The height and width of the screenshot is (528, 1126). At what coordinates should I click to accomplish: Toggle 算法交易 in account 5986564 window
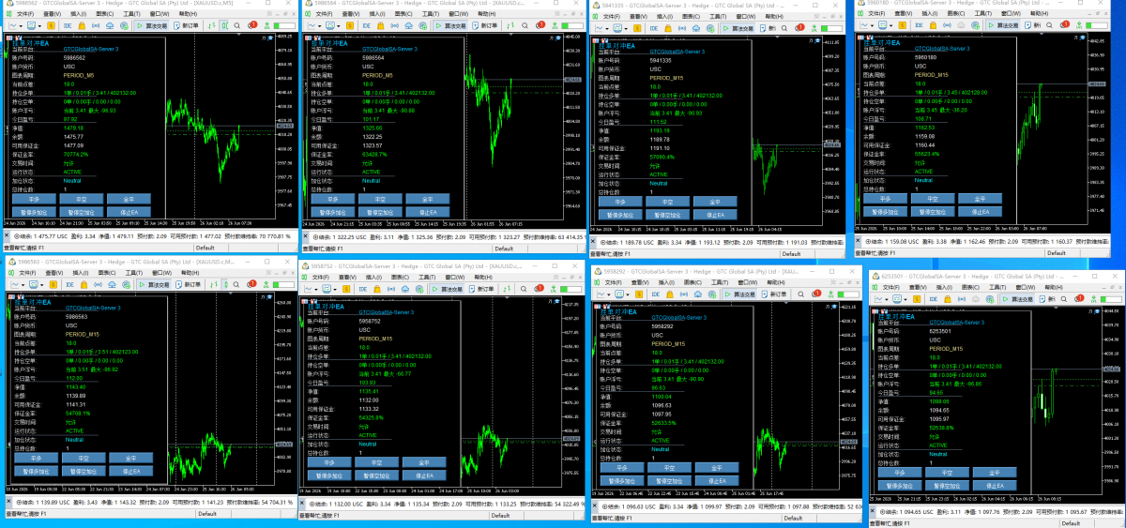[x=450, y=25]
